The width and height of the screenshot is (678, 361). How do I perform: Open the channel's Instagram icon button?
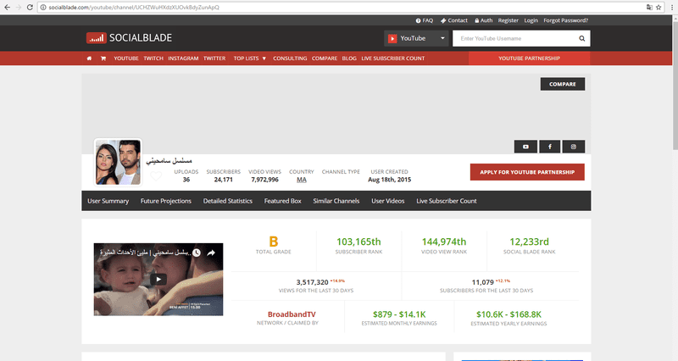(x=573, y=147)
